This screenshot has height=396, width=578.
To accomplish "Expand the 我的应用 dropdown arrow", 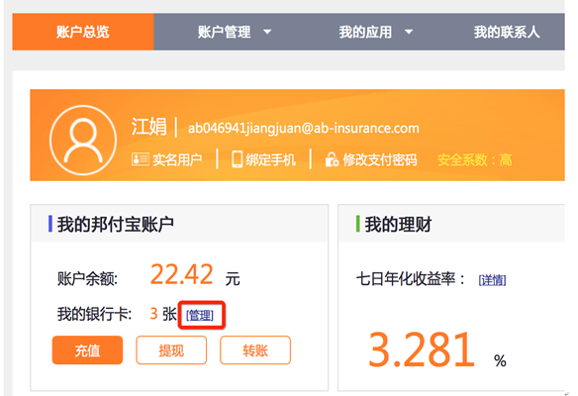I will point(409,32).
